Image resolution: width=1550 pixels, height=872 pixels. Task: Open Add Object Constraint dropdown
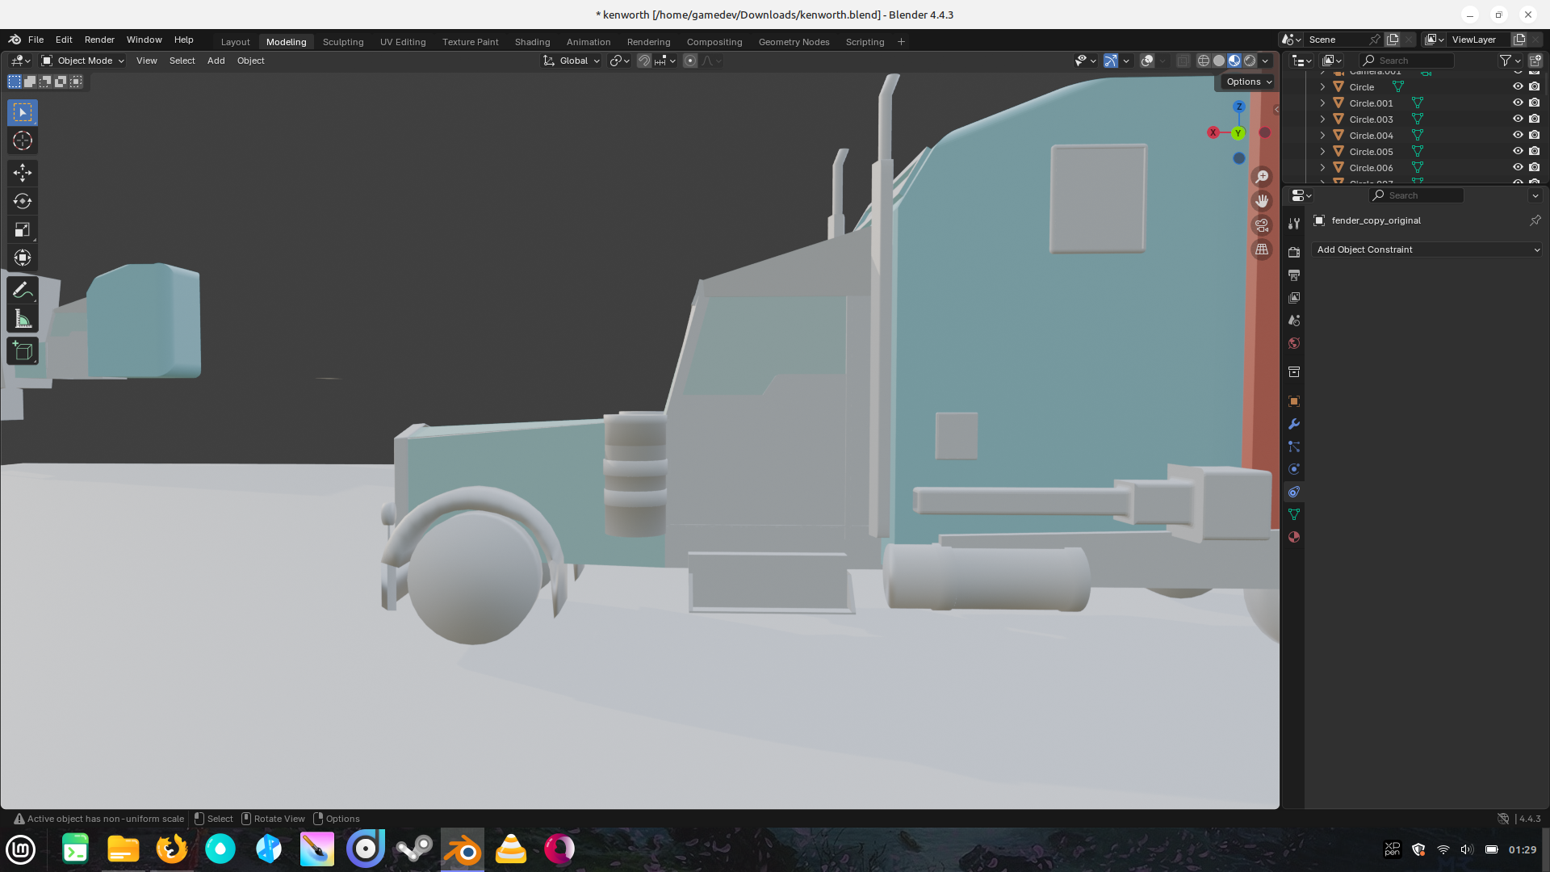(1427, 249)
